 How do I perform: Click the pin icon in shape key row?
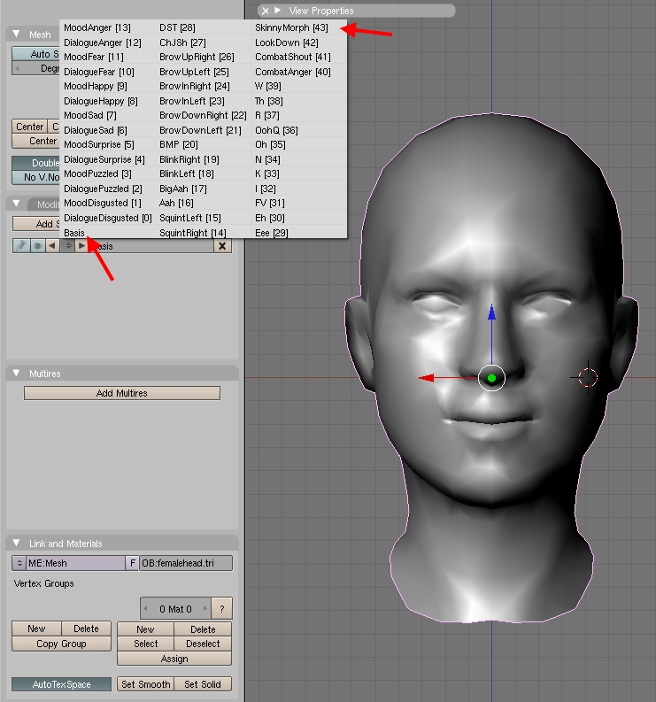[21, 246]
